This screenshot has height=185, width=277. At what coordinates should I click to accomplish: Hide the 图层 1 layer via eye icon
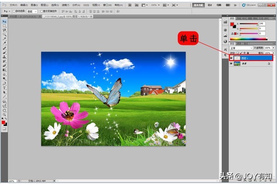click(x=231, y=58)
